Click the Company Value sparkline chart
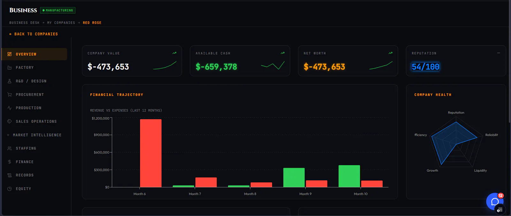The image size is (511, 216). 165,65
